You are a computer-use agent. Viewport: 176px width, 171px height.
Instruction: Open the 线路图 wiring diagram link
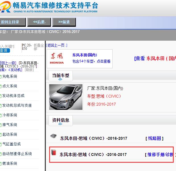[x=154, y=138]
